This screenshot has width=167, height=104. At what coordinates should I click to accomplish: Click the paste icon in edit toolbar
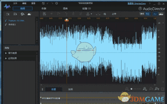pyautogui.click(x=66, y=14)
